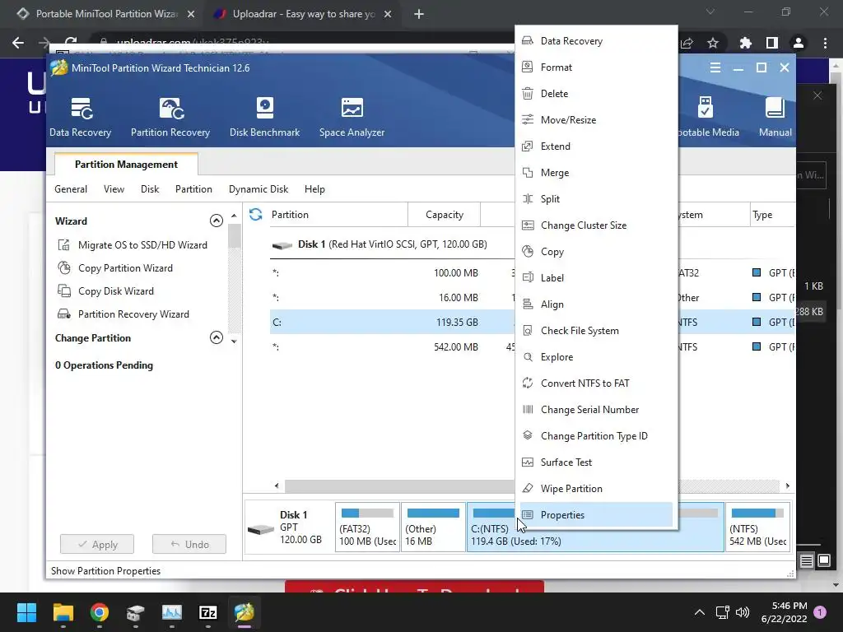Choose Copy in context menu

pos(596,252)
